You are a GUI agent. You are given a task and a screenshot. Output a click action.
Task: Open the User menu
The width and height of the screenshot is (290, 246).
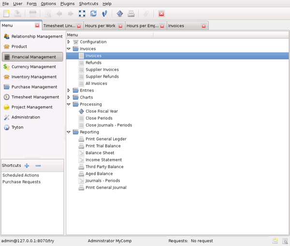17,4
